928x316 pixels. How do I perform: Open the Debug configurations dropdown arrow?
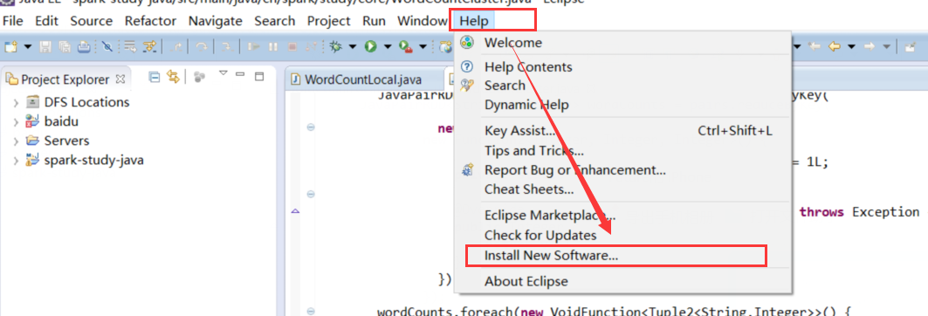point(352,47)
